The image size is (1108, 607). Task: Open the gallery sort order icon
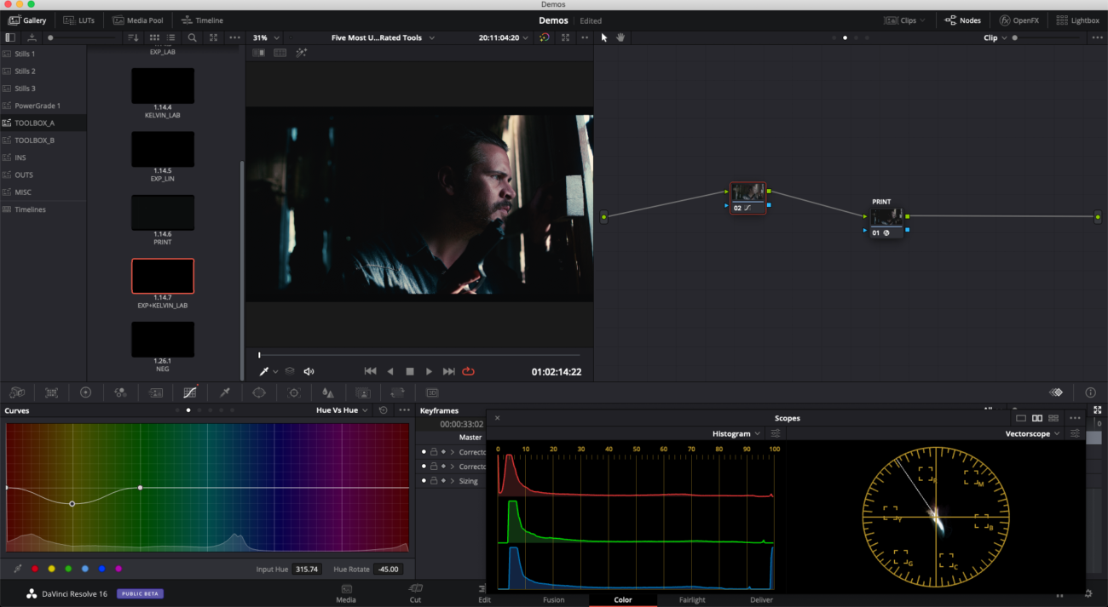tap(133, 37)
